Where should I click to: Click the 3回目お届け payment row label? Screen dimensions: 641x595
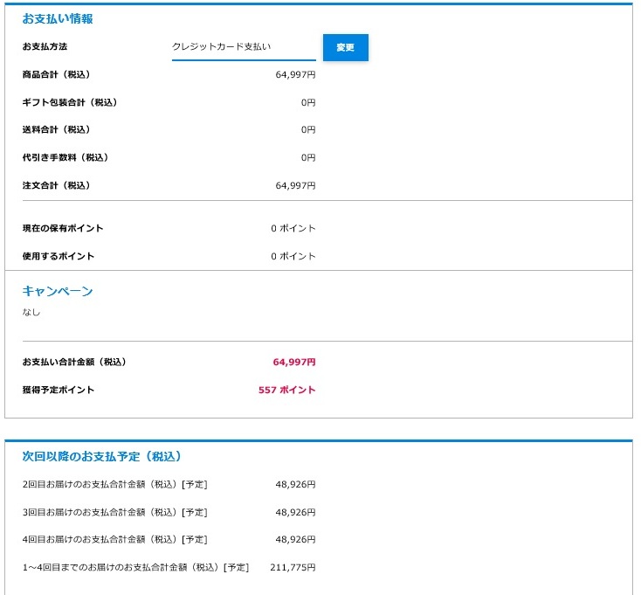(115, 512)
